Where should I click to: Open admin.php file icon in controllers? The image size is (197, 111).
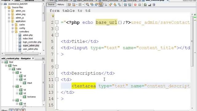click(x=20, y=35)
